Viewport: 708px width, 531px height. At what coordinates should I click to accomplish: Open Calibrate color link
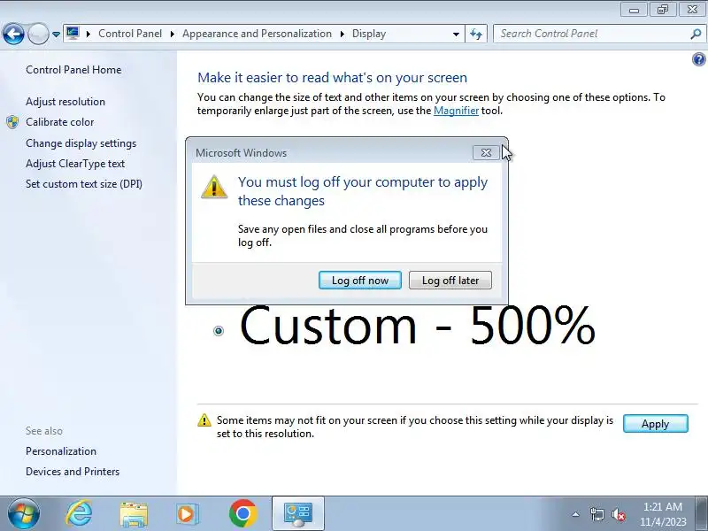[59, 122]
